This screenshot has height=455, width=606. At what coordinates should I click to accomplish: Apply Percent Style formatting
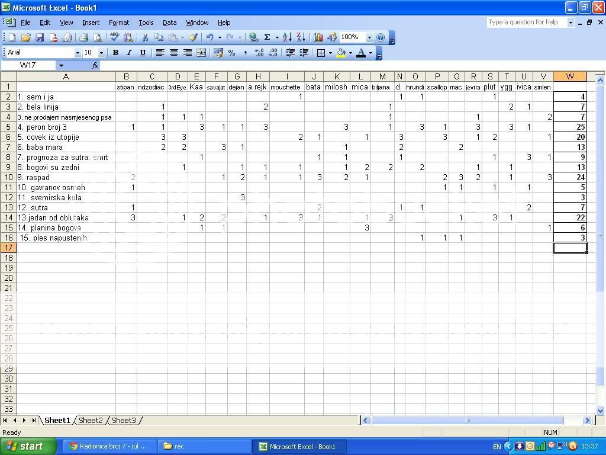[x=232, y=53]
